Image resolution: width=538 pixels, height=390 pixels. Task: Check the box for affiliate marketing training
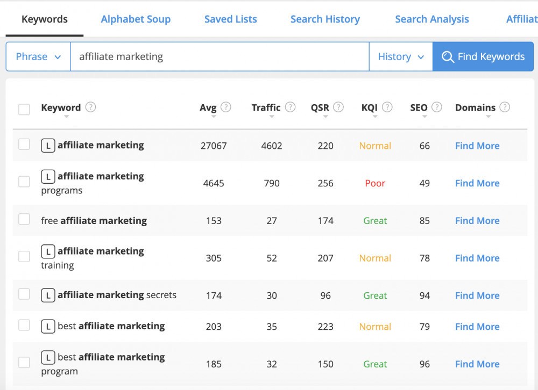pos(24,256)
